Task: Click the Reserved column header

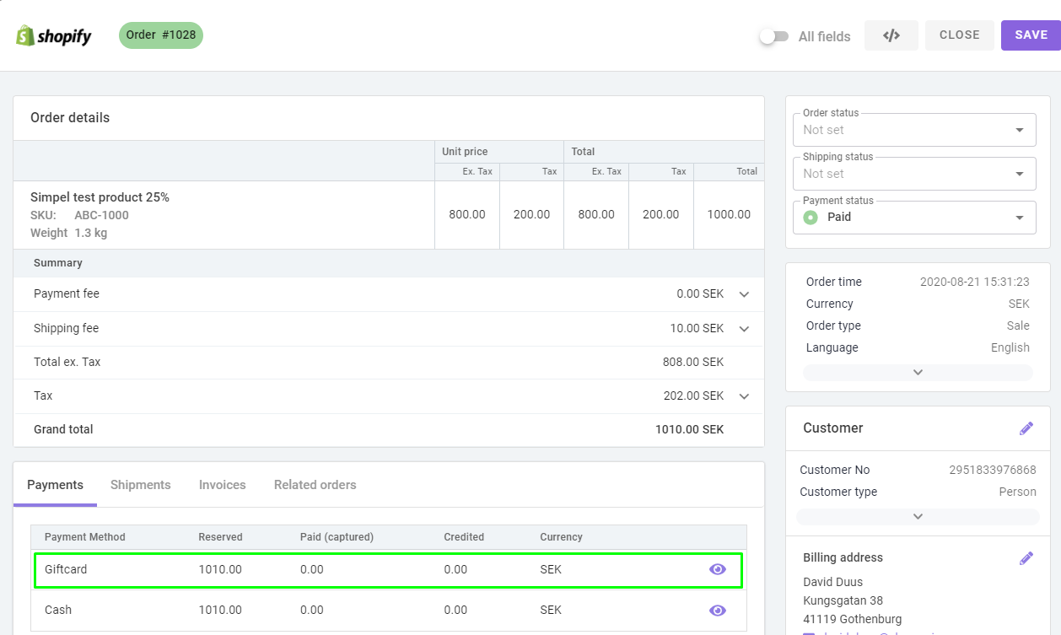Action: point(220,537)
